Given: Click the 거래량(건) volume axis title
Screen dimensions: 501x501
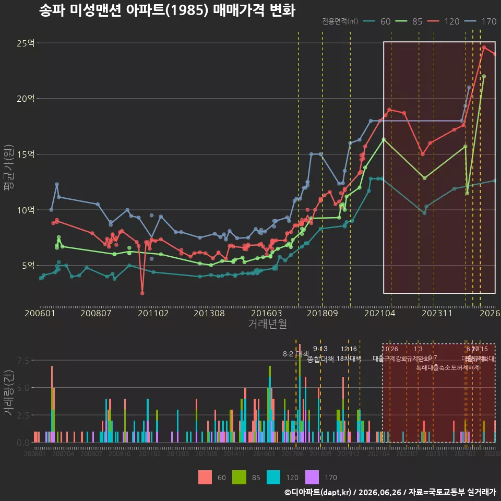Looking at the screenshot, I should (9, 392).
